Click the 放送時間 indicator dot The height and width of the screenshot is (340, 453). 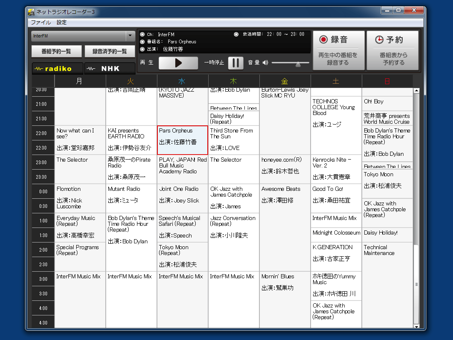click(x=236, y=35)
